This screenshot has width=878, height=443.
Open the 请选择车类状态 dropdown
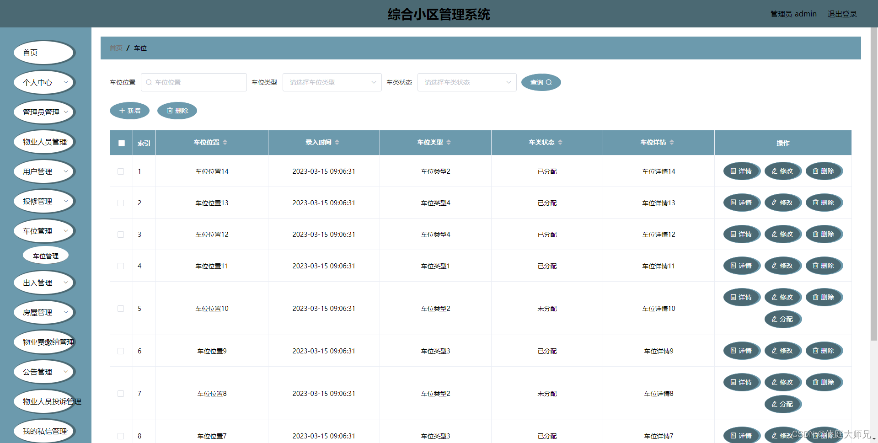(467, 82)
